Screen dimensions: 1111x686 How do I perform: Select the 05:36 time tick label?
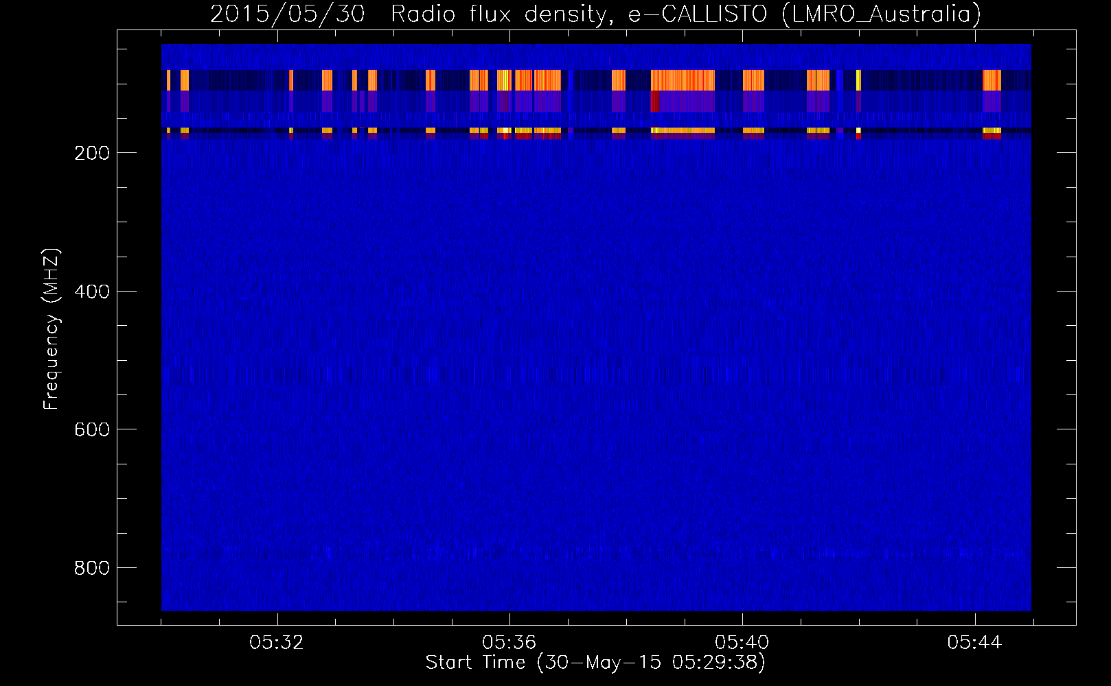509,643
